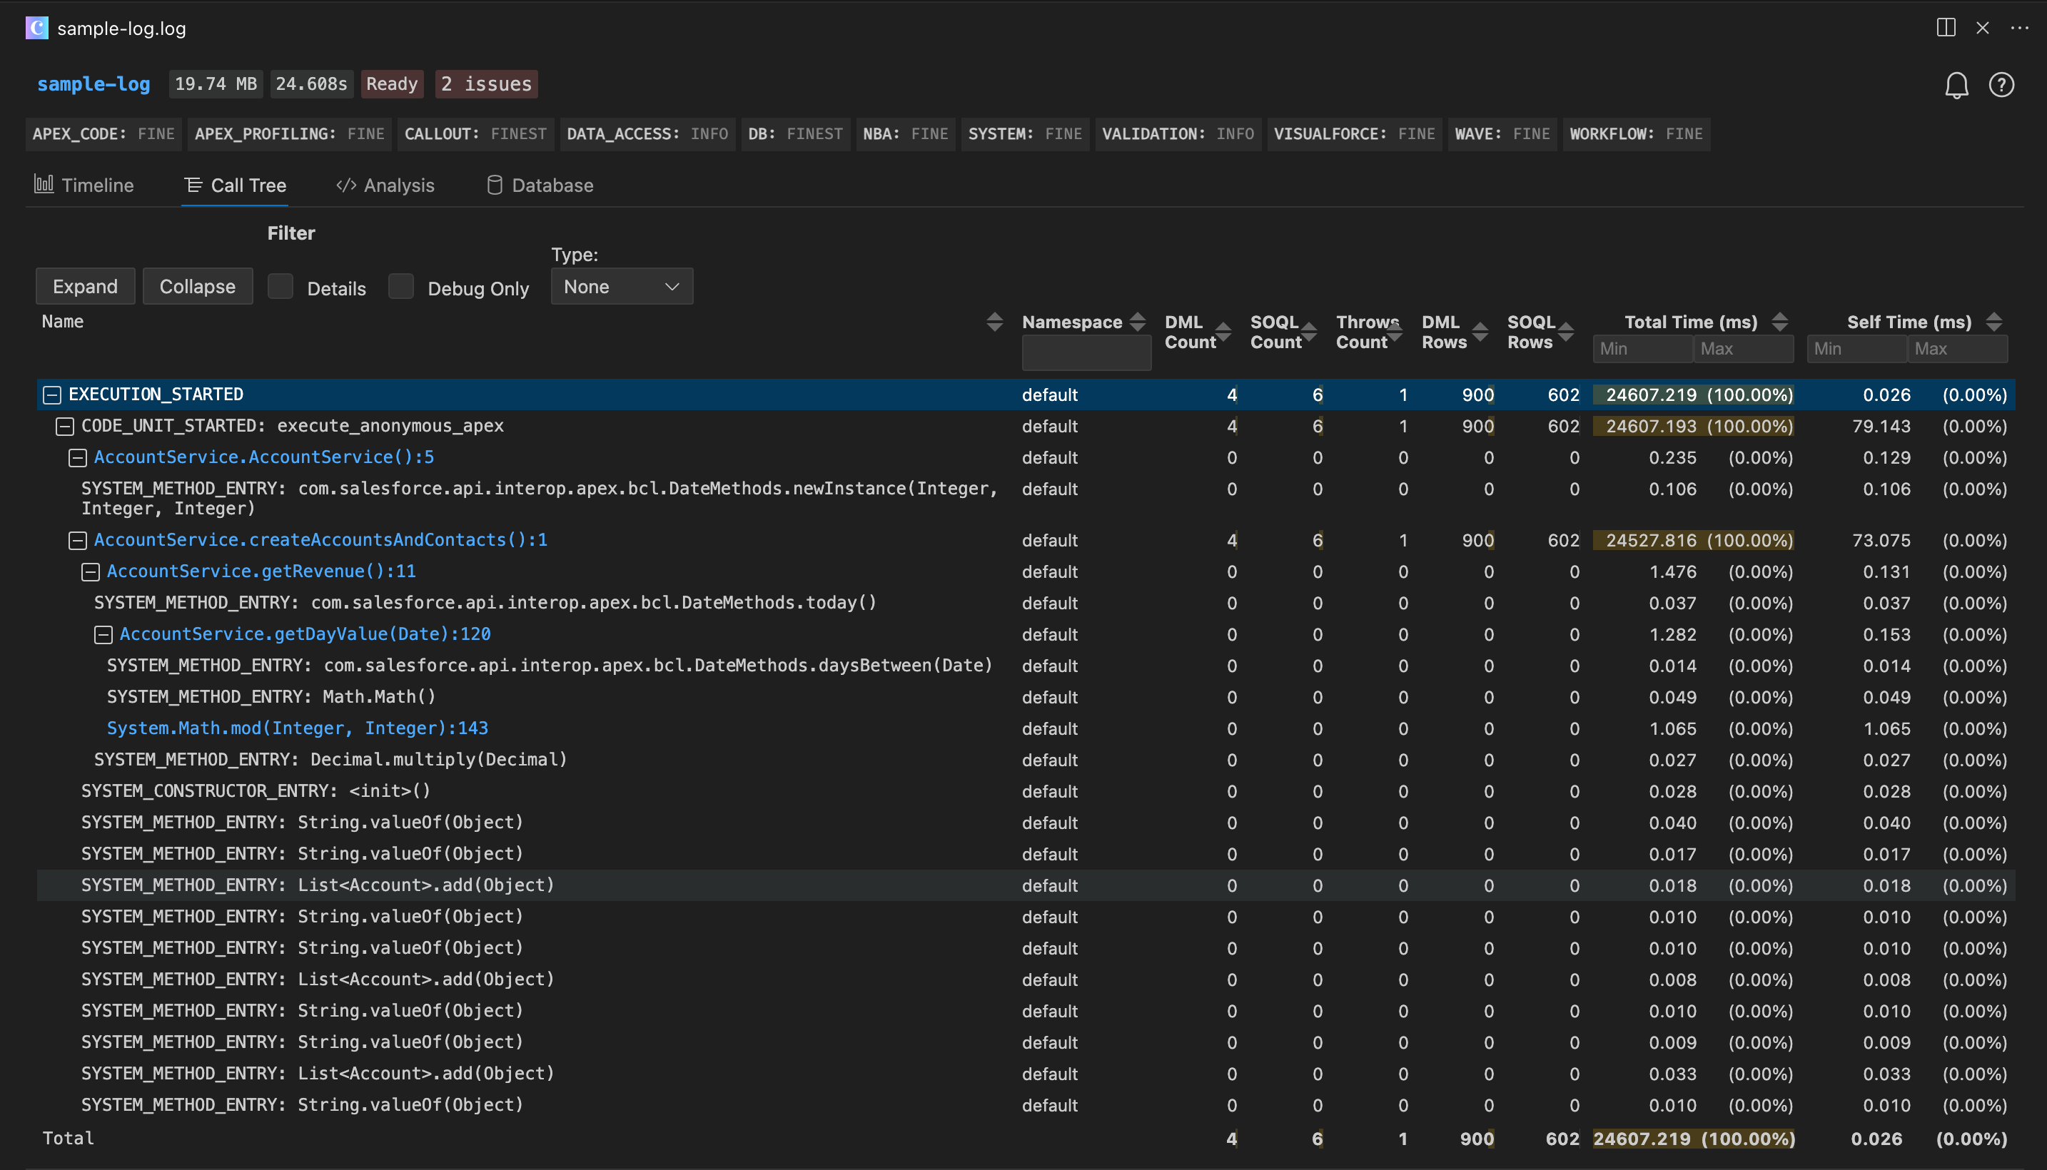Click the Expand button
This screenshot has height=1170, width=2047.
pos(84,286)
